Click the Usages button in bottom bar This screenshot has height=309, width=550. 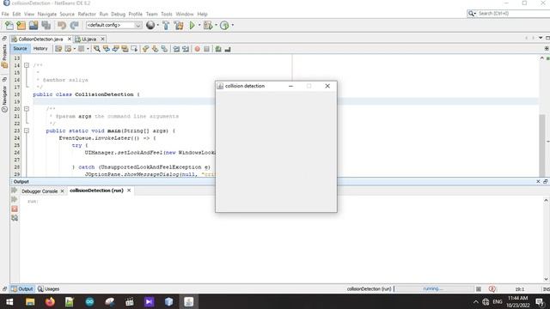click(49, 289)
